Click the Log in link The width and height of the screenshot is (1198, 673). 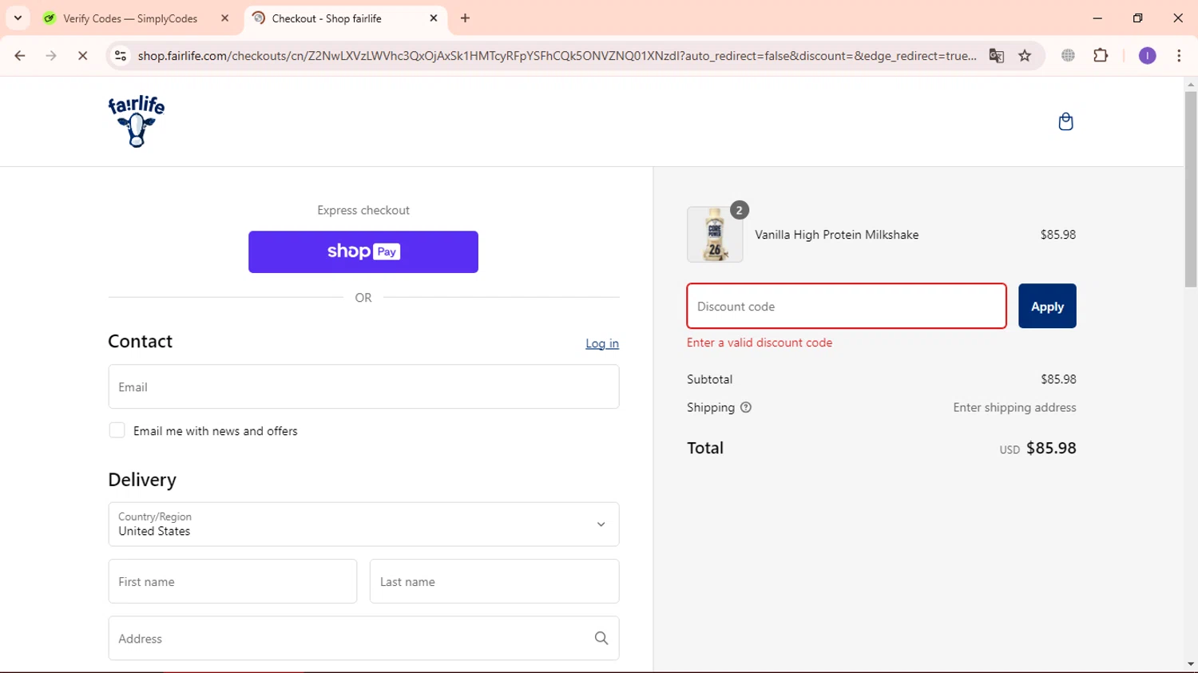coord(602,343)
